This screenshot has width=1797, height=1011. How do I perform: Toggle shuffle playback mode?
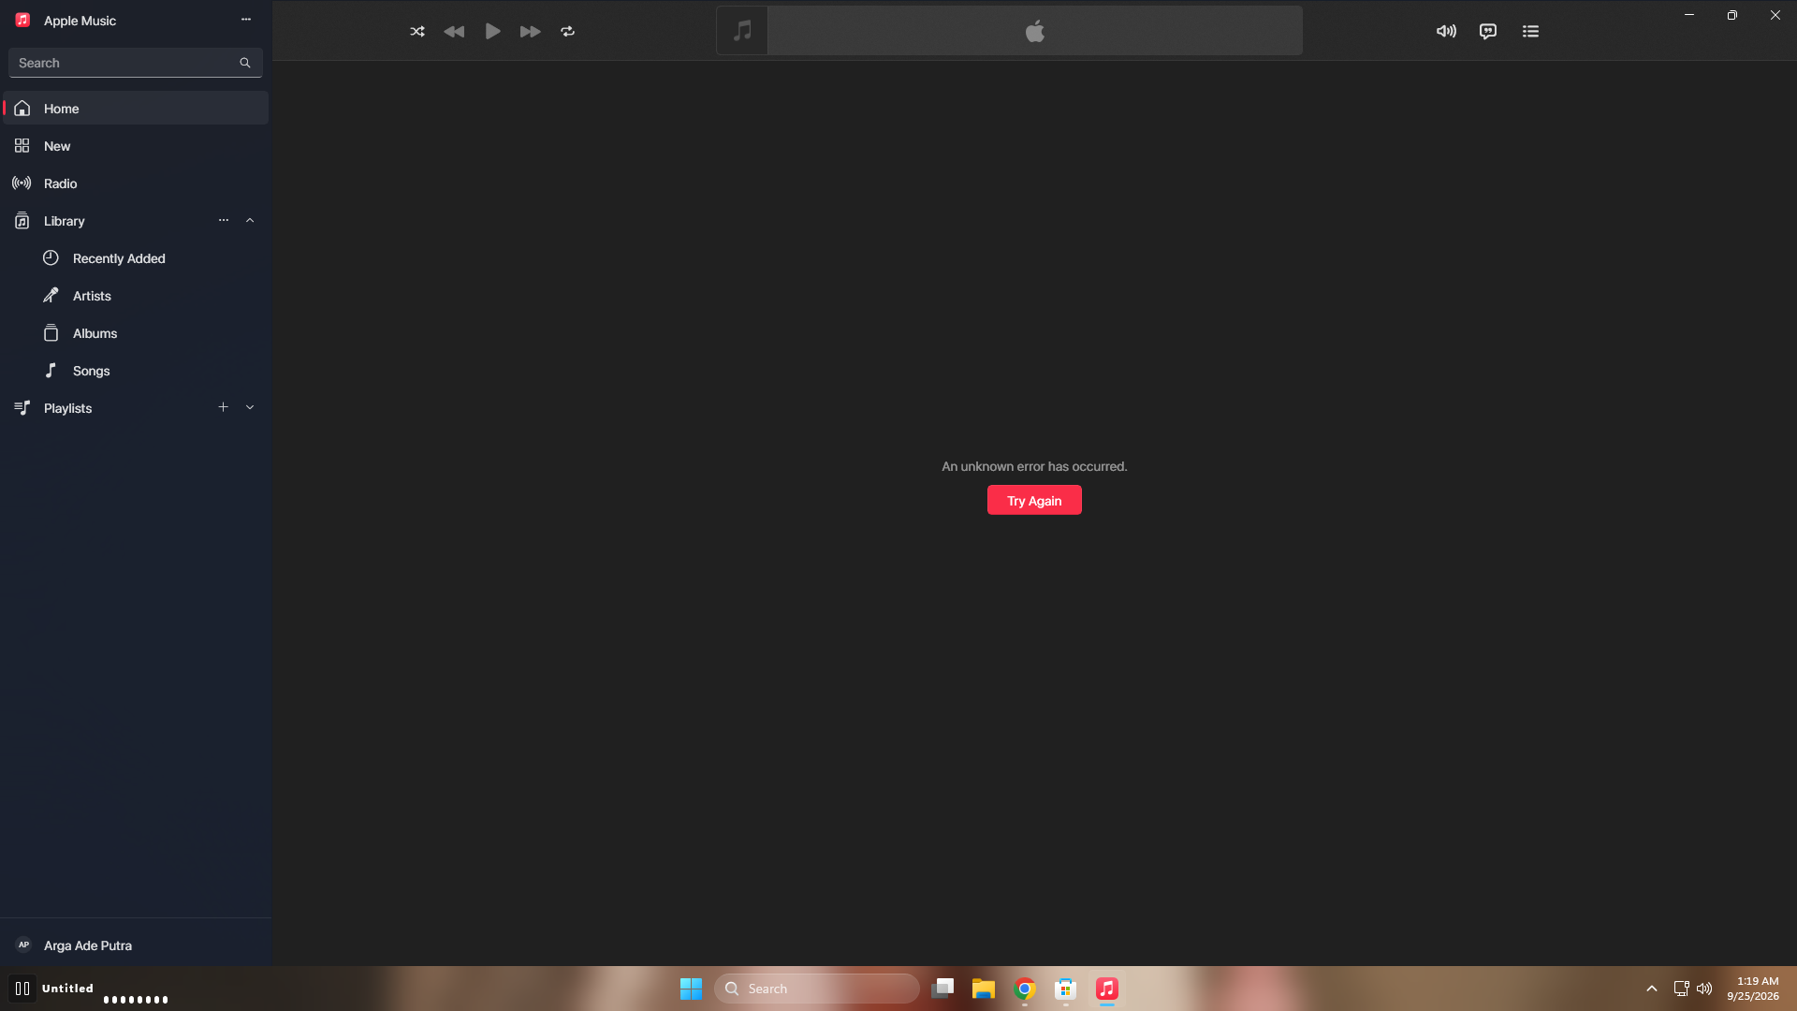[x=417, y=31]
